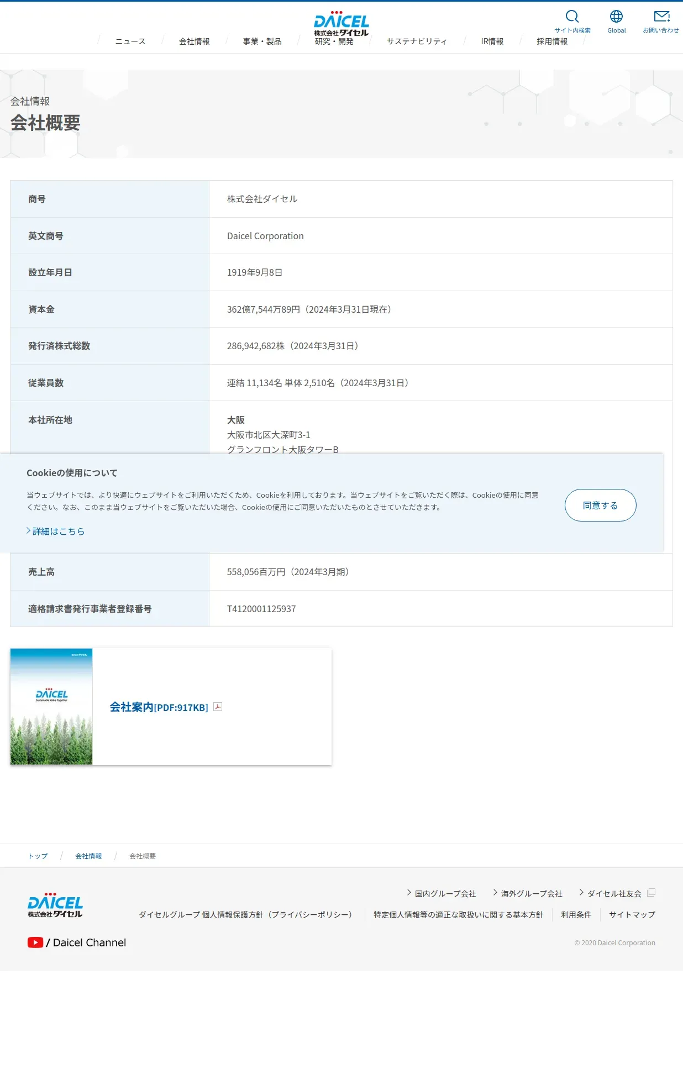Click the 商号 row header

(x=37, y=199)
